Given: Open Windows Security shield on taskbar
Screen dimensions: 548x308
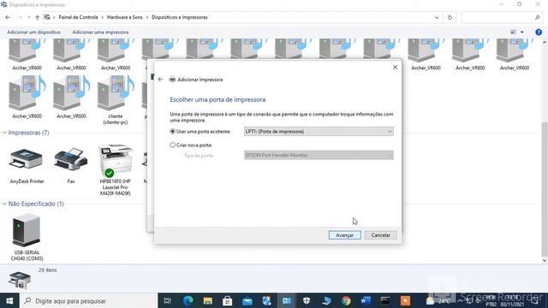Looking at the screenshot, I should click(x=307, y=300).
